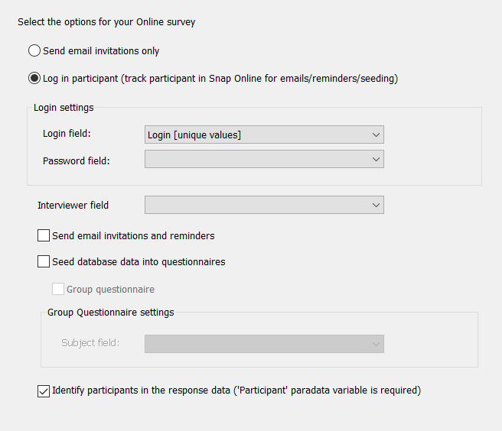This screenshot has height=431, width=502.
Task: Click the chevron arrow of Login field dropdown
Action: (x=376, y=135)
